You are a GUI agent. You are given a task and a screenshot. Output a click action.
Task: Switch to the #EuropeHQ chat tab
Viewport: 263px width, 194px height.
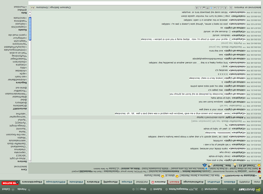tap(110, 182)
